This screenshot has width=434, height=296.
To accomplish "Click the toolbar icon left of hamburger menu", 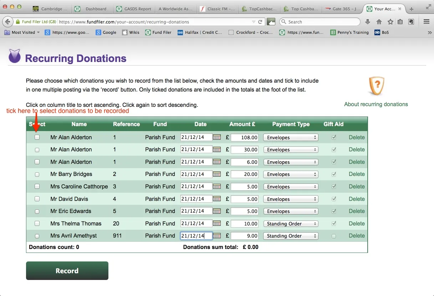I will [x=411, y=22].
